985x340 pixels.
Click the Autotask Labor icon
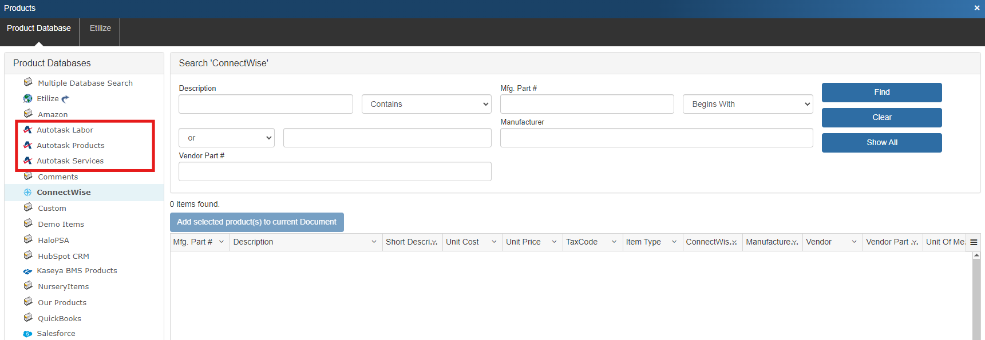[27, 130]
